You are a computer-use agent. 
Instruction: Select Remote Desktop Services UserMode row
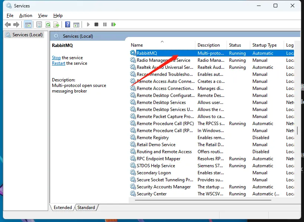point(212,110)
